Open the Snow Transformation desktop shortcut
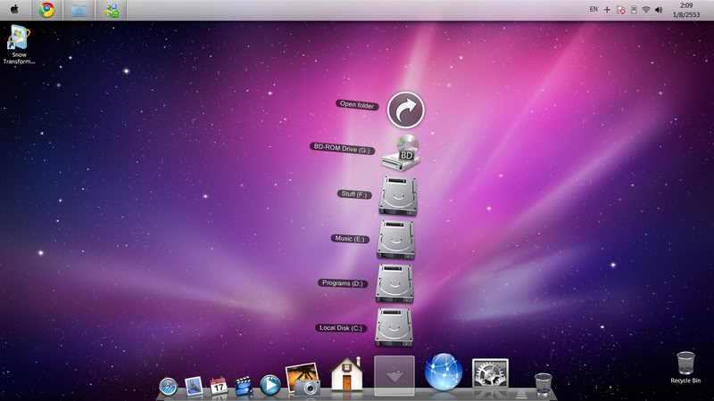714x401 pixels. click(19, 45)
